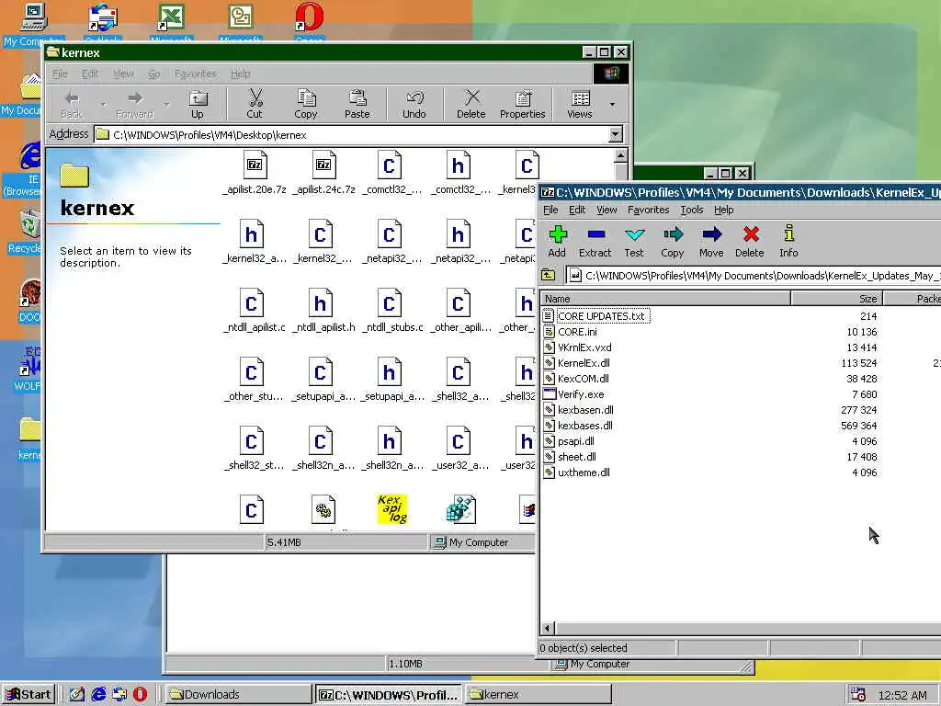Click the Start button
941x706 pixels.
[28, 695]
